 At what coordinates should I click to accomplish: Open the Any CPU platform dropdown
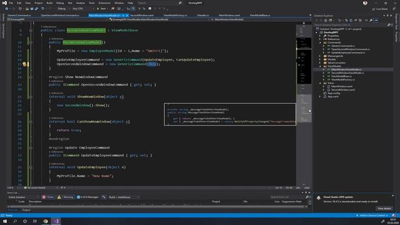click(83, 9)
